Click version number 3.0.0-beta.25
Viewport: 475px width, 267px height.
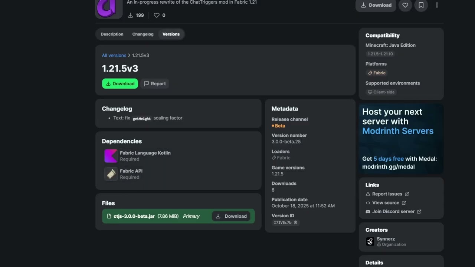tap(286, 142)
